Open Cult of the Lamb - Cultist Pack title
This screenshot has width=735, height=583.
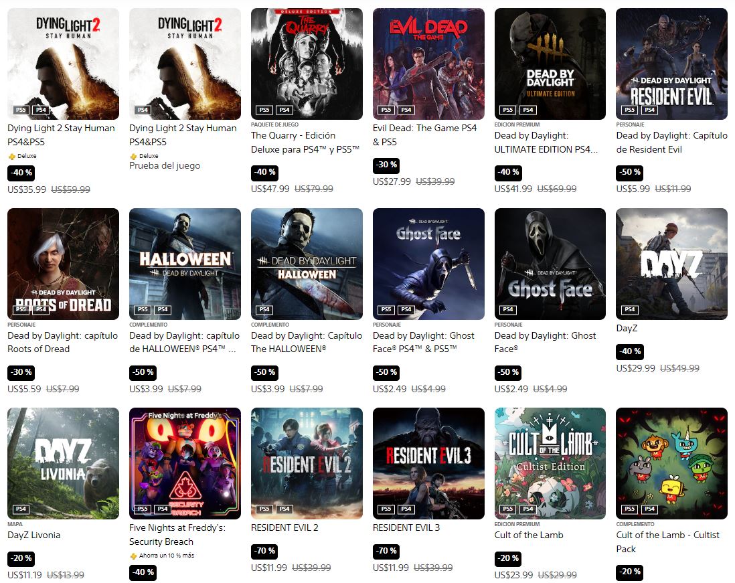point(667,542)
